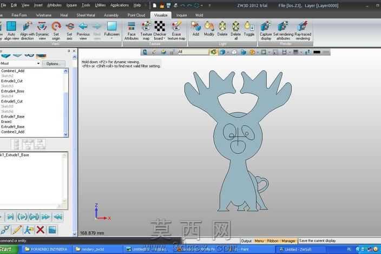
Task: Click the link chain icon in bottom panel
Action: point(5,230)
